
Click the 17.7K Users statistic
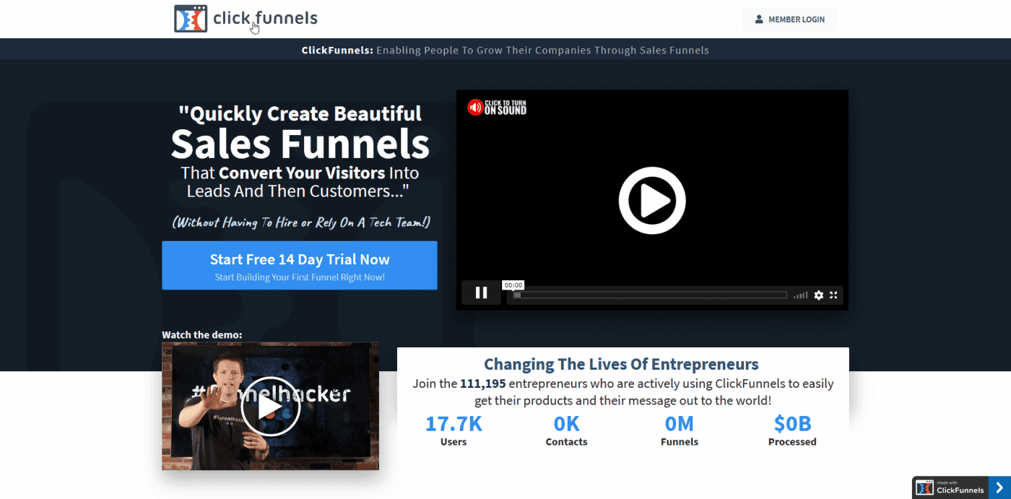(x=454, y=430)
